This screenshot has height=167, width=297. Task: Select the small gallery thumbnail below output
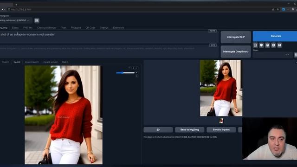tap(221, 121)
